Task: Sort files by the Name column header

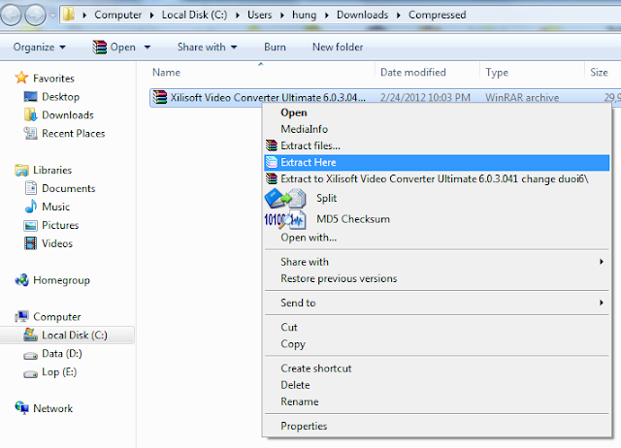Action: (x=261, y=73)
